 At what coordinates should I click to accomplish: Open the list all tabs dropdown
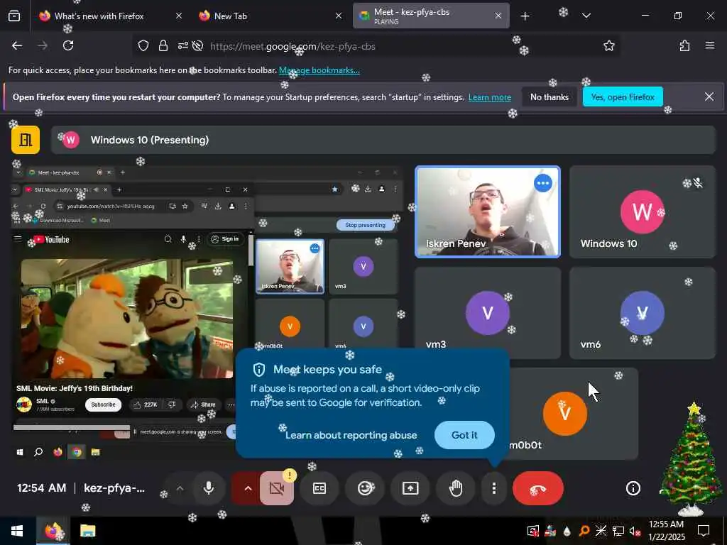point(586,16)
